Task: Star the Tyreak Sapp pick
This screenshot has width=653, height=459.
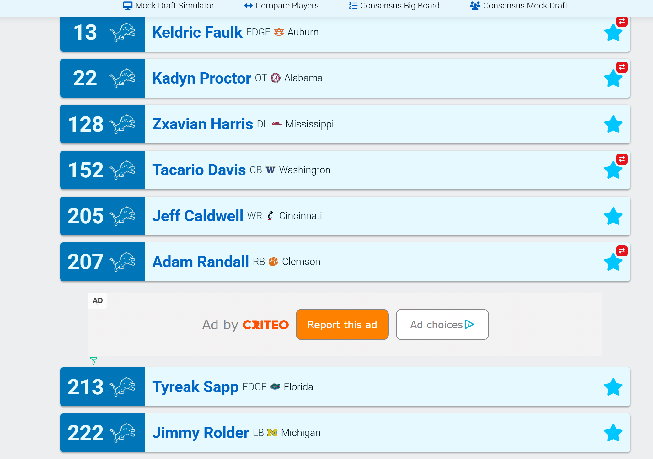Action: (613, 387)
